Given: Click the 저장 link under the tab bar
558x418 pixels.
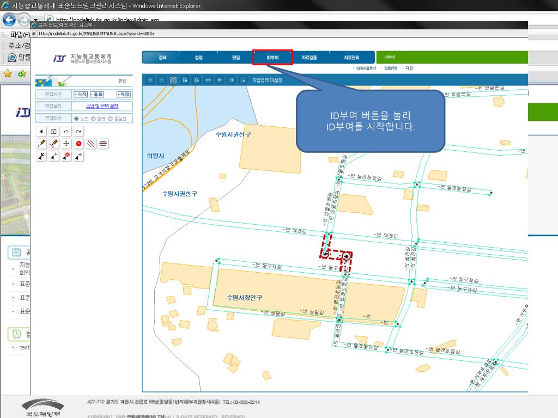Looking at the screenshot, I should (409, 68).
